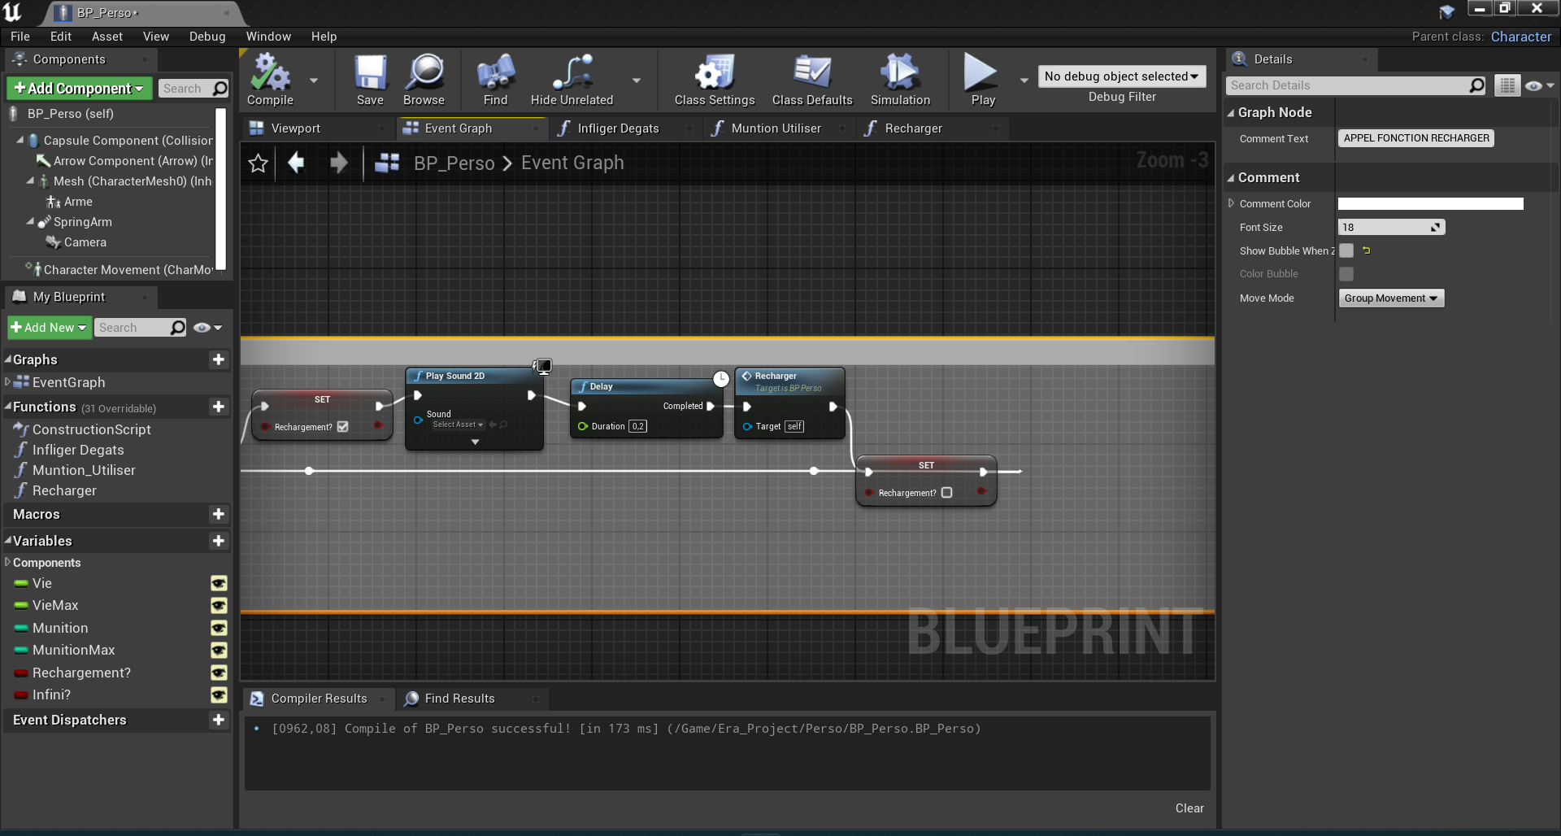
Task: Add a new graph with plus icon
Action: [x=218, y=359]
